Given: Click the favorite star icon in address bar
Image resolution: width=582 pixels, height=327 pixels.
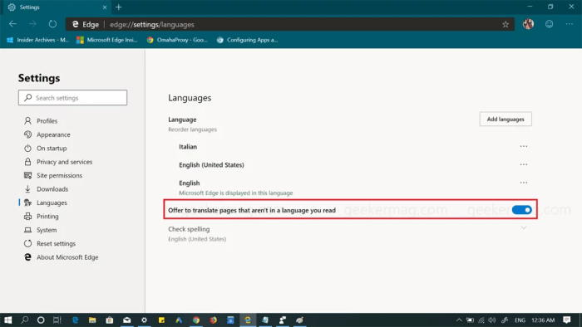Looking at the screenshot, I should (506, 24).
